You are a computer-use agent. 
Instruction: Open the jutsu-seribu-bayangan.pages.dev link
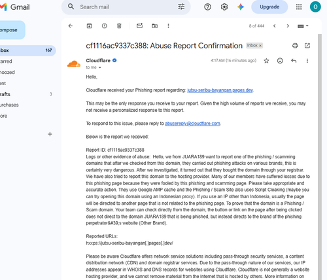pyautogui.click(x=220, y=90)
